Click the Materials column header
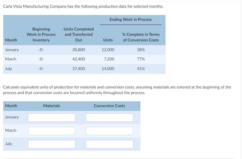The image size is (242, 159). pos(51,106)
